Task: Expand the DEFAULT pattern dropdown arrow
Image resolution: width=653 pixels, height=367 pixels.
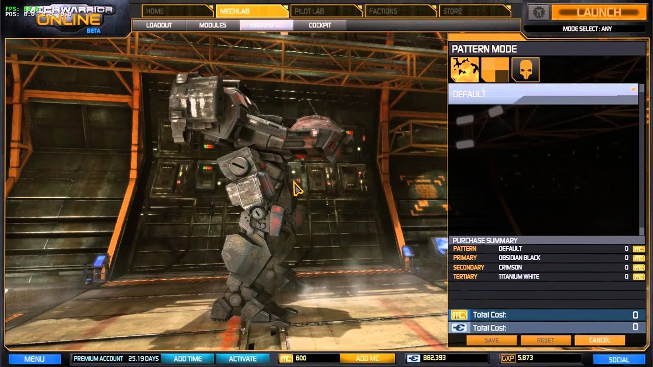Action: coord(633,89)
